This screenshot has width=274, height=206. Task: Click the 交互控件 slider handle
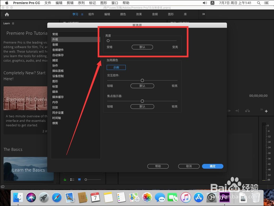[142, 80]
